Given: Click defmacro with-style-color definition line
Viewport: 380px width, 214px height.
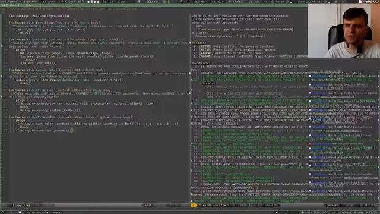Looking at the screenshot, I should pyautogui.click(x=71, y=117).
